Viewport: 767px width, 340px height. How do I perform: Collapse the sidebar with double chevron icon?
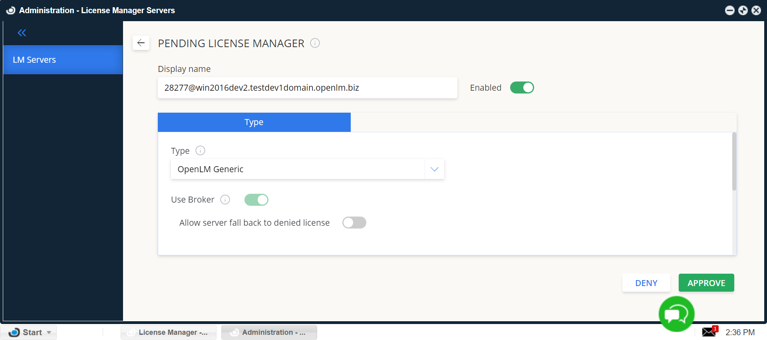(22, 33)
